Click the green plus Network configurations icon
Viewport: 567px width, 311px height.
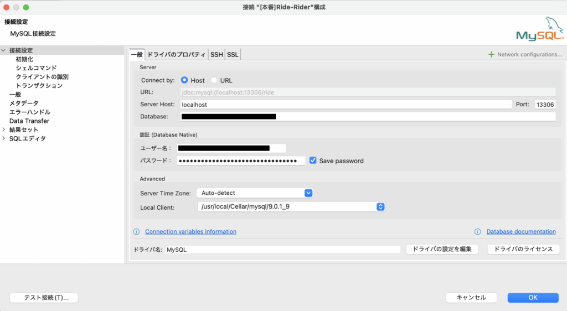491,54
